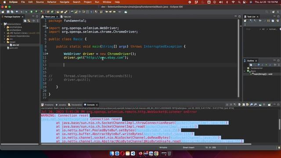Toggle Mark Occurrences highlighter icon

pyautogui.click(x=76, y=12)
